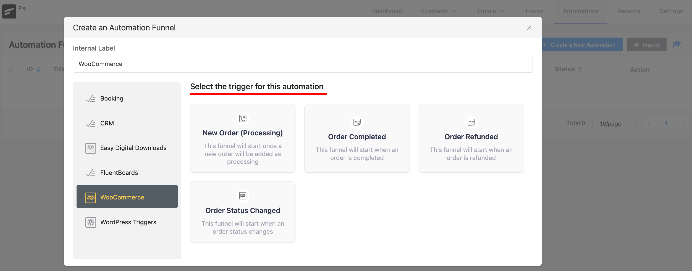Click the cloud icon on Import button
Viewport: 692px width, 271px height.
pos(637,45)
